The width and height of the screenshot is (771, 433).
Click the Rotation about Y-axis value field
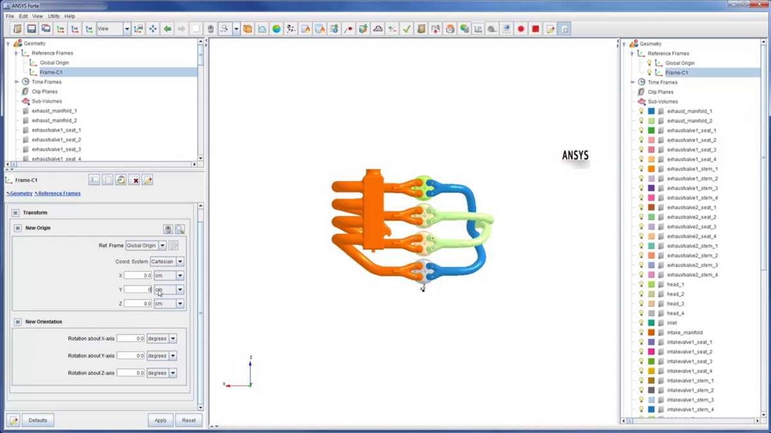point(130,355)
